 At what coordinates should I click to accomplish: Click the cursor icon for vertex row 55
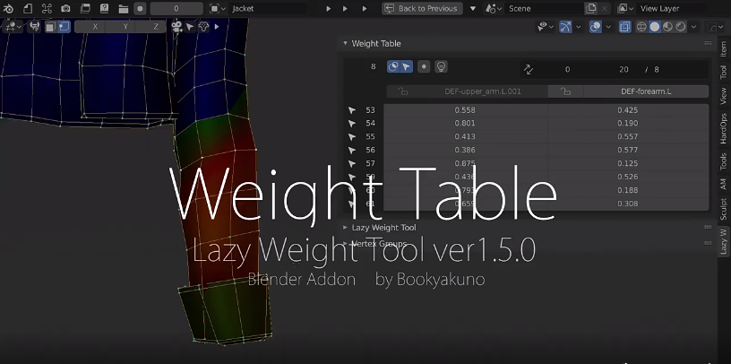point(352,137)
